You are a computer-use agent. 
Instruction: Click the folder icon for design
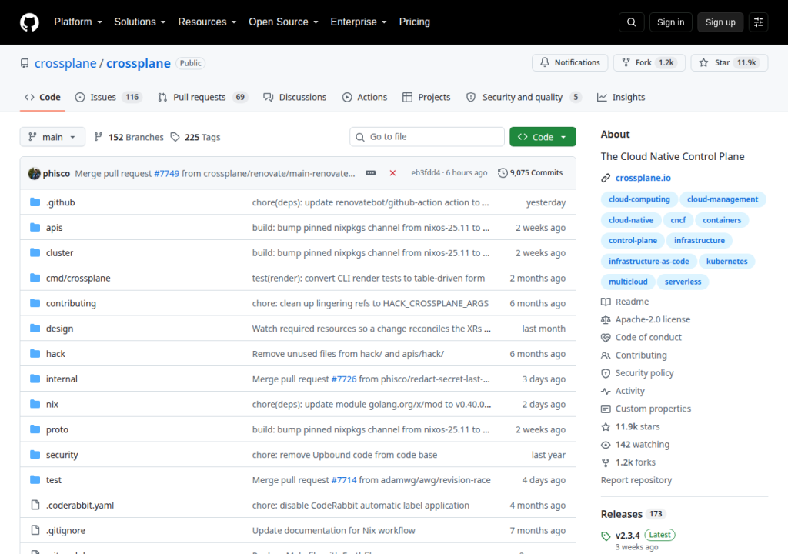point(35,329)
